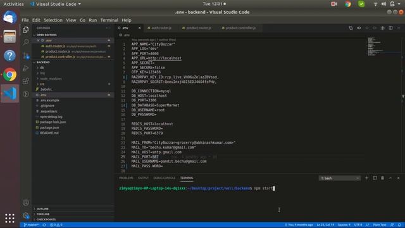405x228 pixels.
Task: Switch to the Problems panel tab
Action: (126, 178)
